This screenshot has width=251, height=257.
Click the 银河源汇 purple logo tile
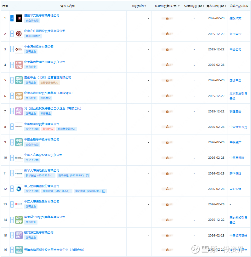19,235
